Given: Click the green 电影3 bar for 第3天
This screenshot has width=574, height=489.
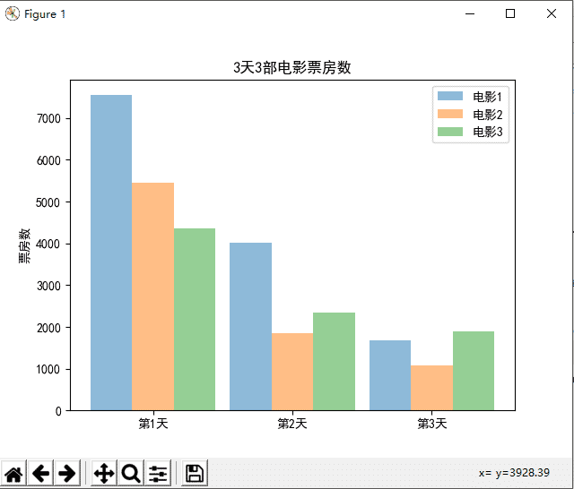Looking at the screenshot, I should [x=474, y=371].
